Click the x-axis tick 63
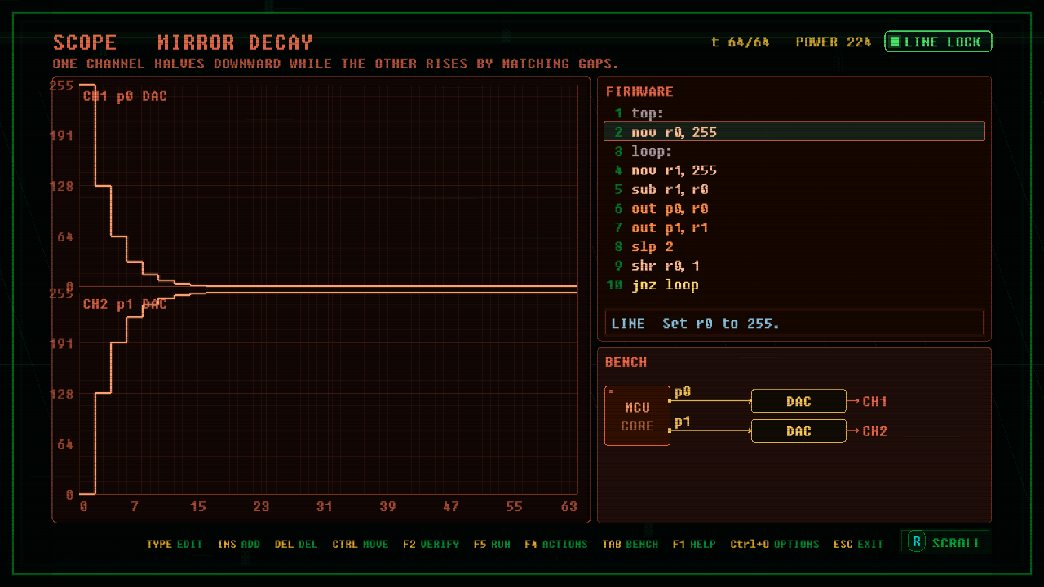Screen dimensions: 1044x587 click(x=569, y=507)
